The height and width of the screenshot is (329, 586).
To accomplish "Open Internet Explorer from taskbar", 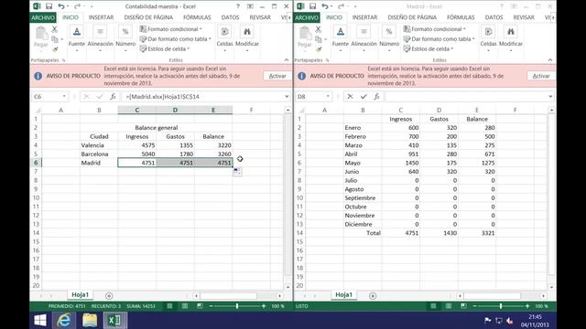I will click(x=64, y=320).
